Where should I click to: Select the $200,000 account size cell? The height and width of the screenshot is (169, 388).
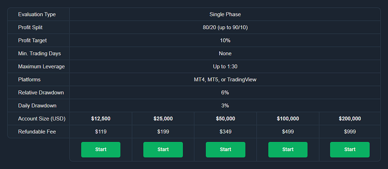pyautogui.click(x=350, y=119)
